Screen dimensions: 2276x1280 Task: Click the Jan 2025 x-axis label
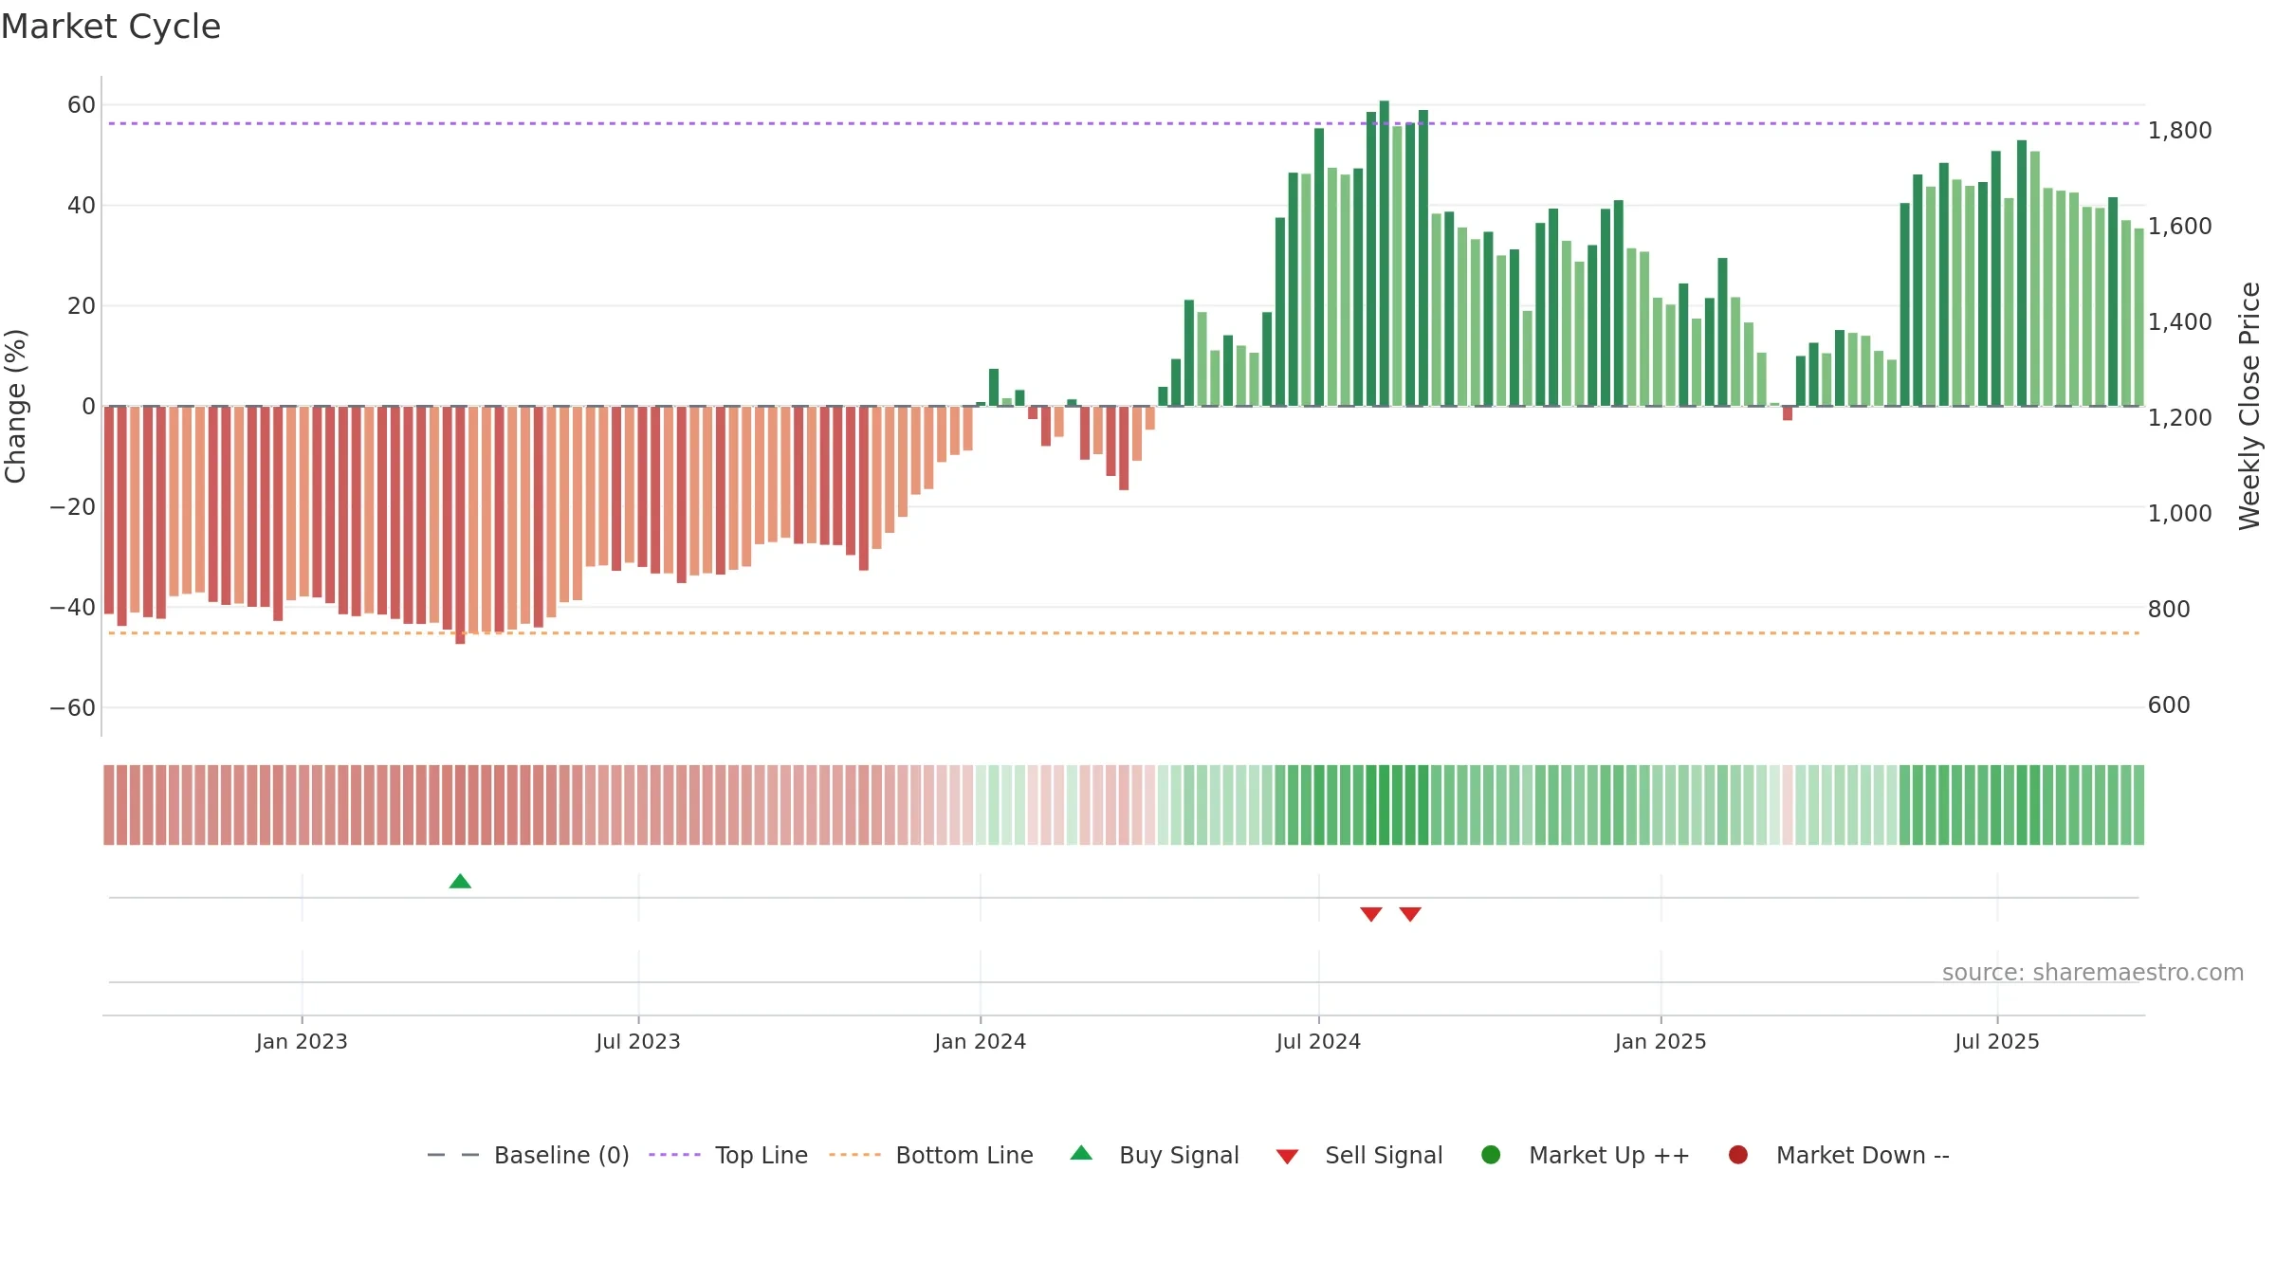tap(1661, 1042)
